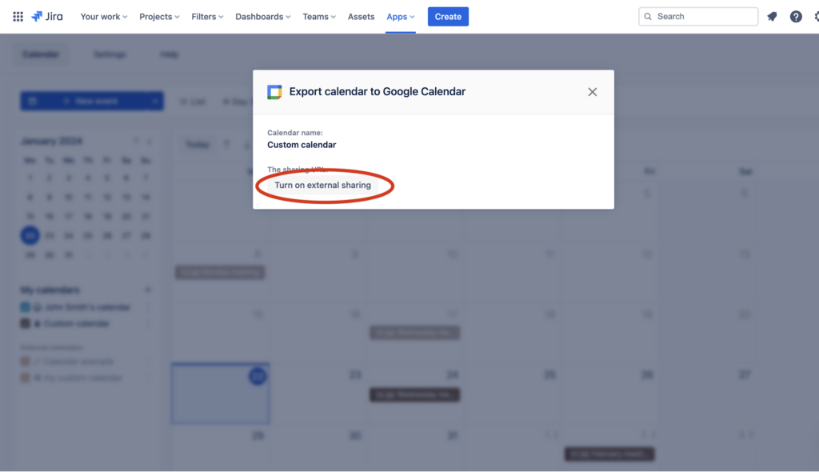Expand the Projects dropdown
The width and height of the screenshot is (819, 472).
(x=159, y=16)
